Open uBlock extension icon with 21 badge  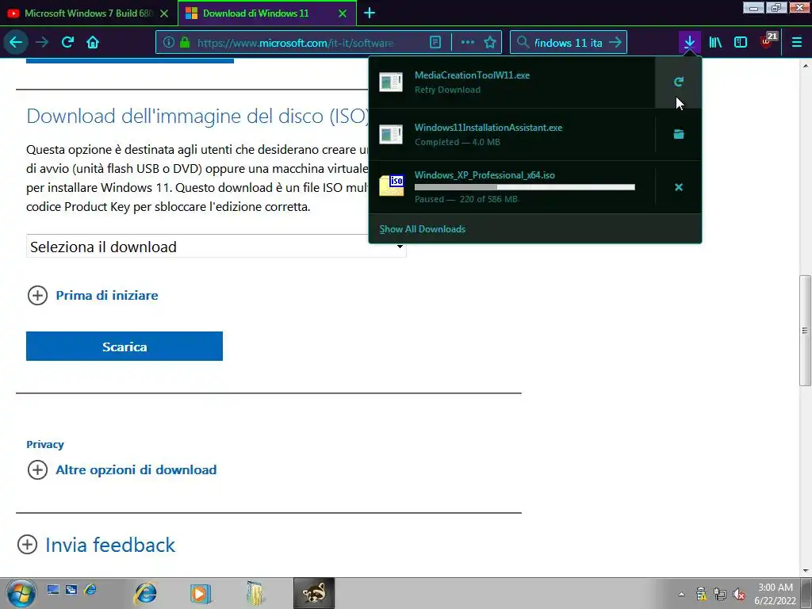[768, 41]
